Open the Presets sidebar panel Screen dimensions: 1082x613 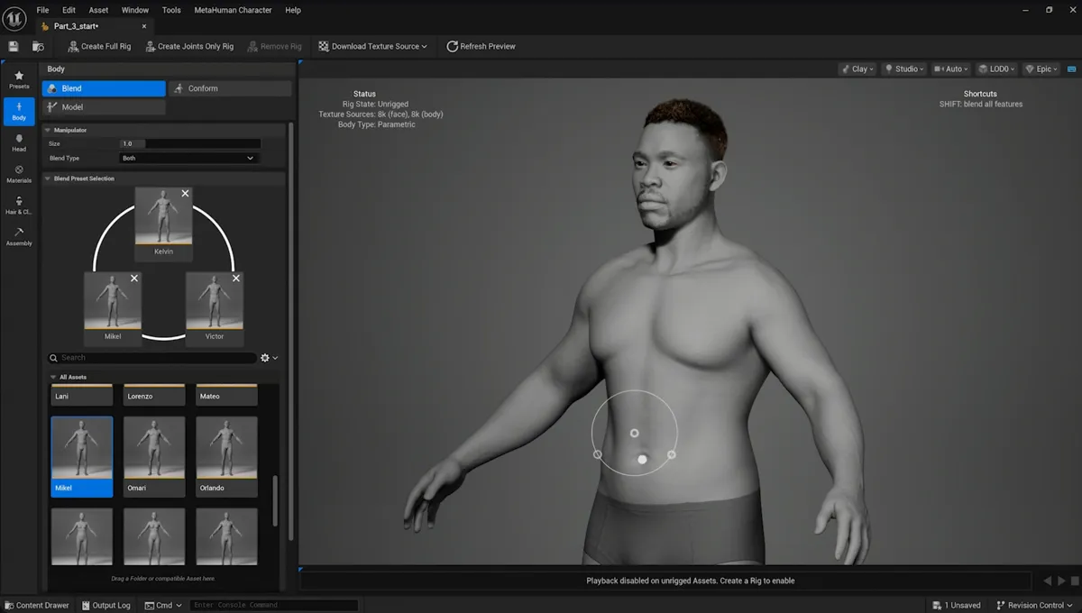coord(19,79)
